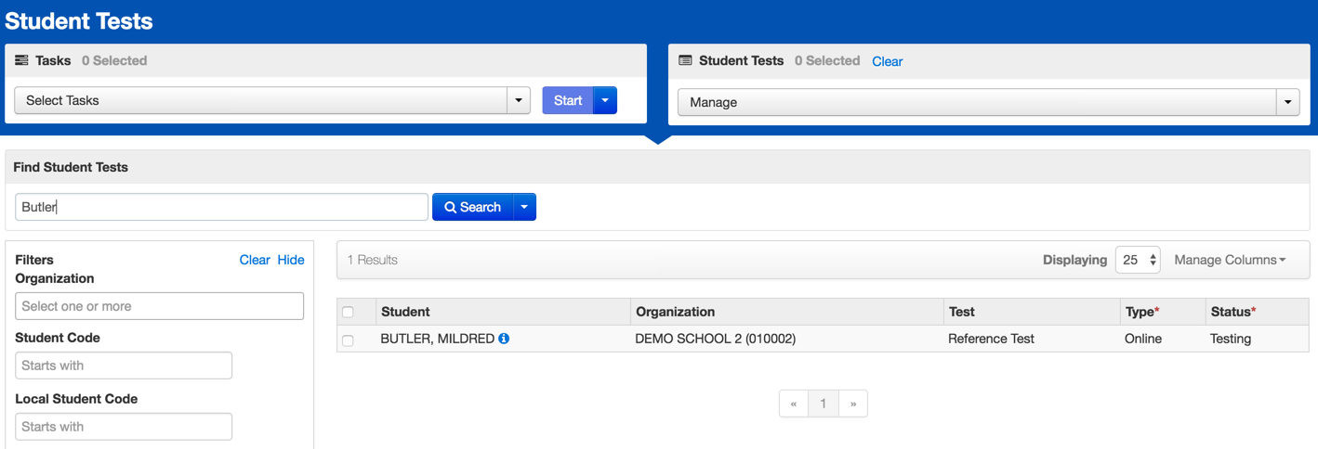
Task: Hide the Filters panel
Action: [291, 260]
